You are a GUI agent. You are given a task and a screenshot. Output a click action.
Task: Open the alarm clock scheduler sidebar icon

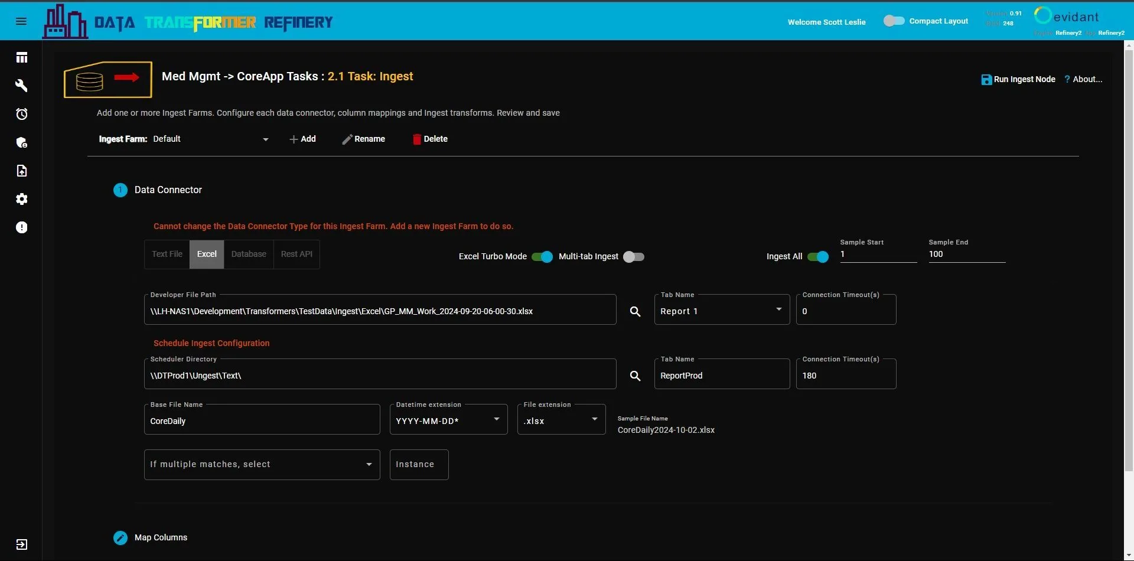tap(22, 114)
